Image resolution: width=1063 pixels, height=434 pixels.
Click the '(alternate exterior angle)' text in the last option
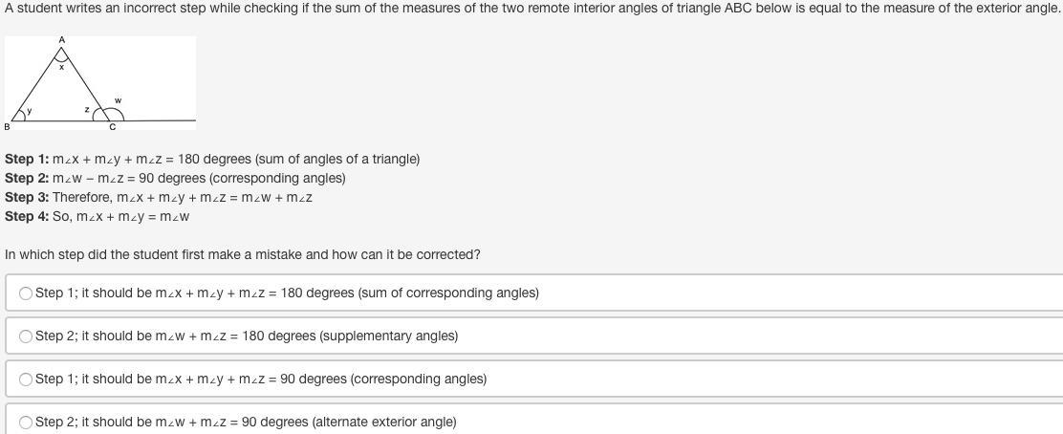click(384, 423)
